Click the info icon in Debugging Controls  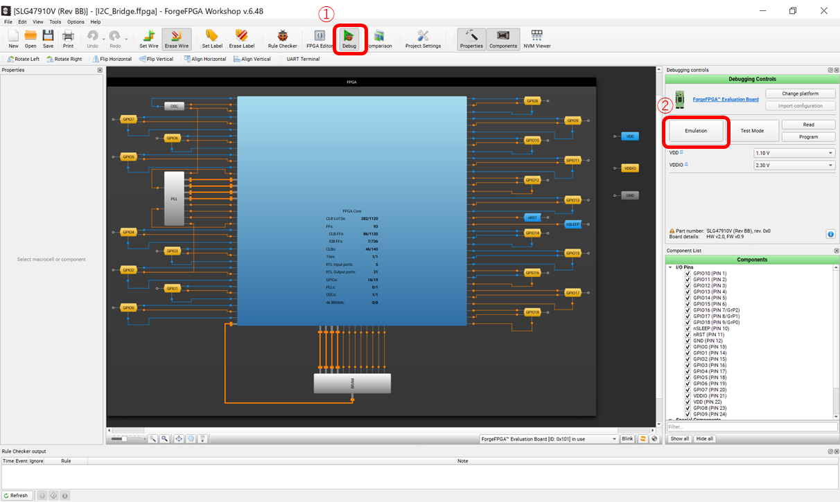pyautogui.click(x=830, y=234)
